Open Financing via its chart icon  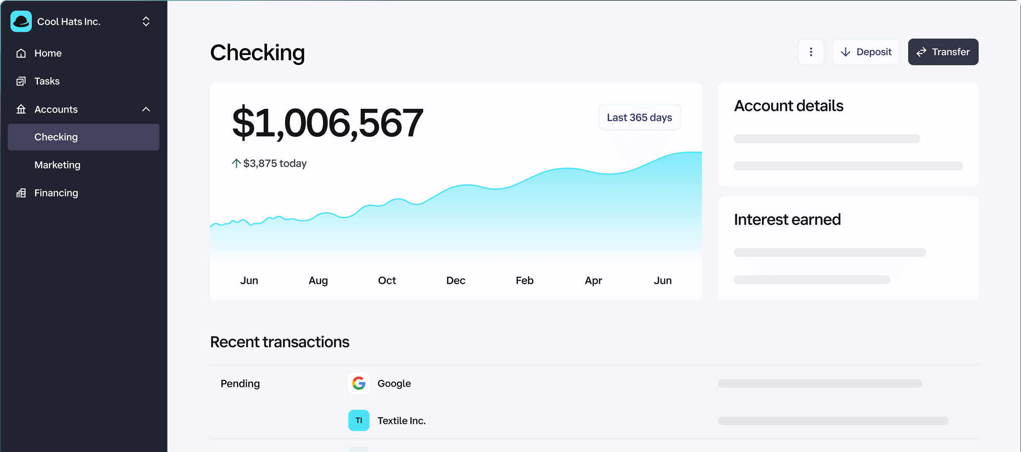point(21,193)
